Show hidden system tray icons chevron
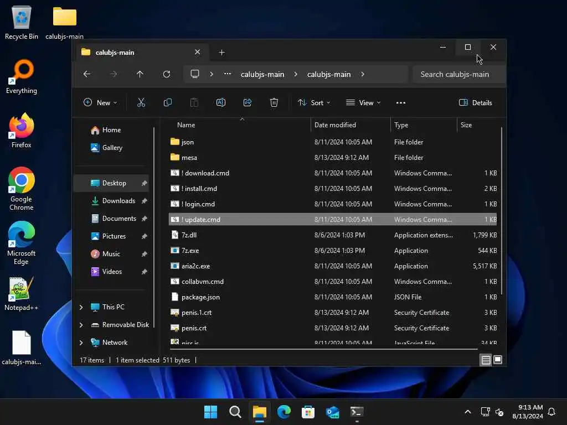 (467, 412)
